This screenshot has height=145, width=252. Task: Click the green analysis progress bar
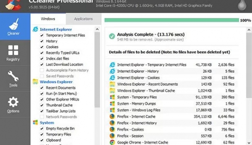[172, 20]
